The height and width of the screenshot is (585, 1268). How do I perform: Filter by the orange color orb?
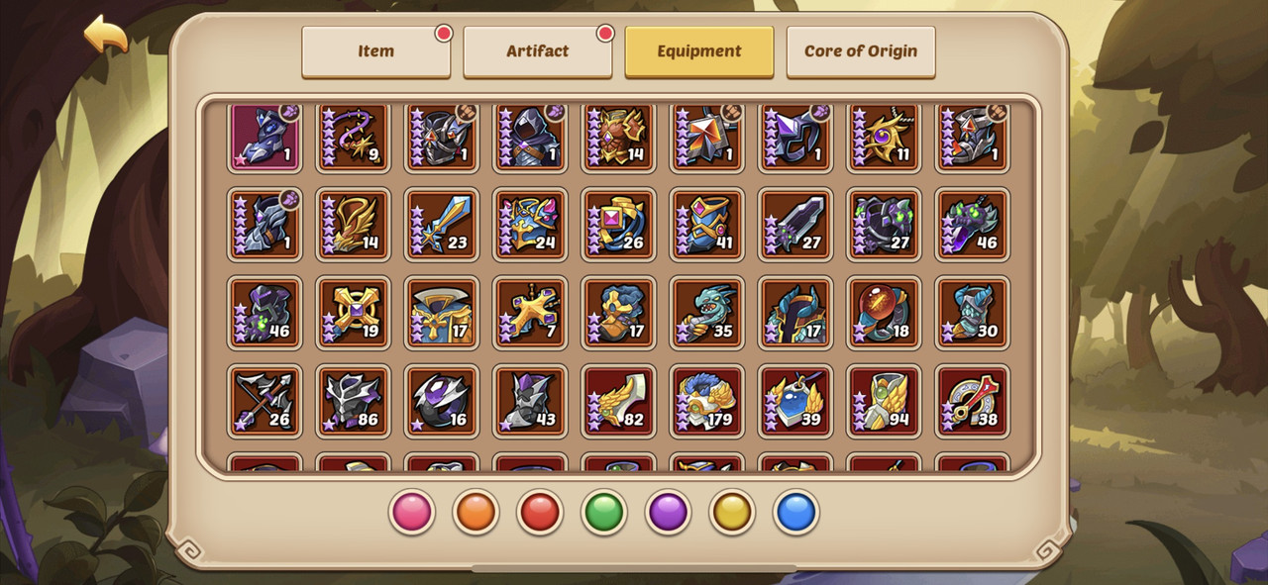[x=476, y=513]
